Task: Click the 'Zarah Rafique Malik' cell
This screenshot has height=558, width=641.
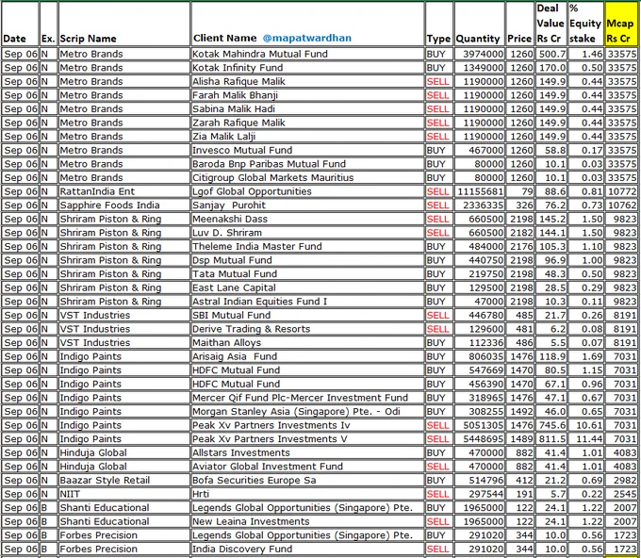Action: point(307,123)
